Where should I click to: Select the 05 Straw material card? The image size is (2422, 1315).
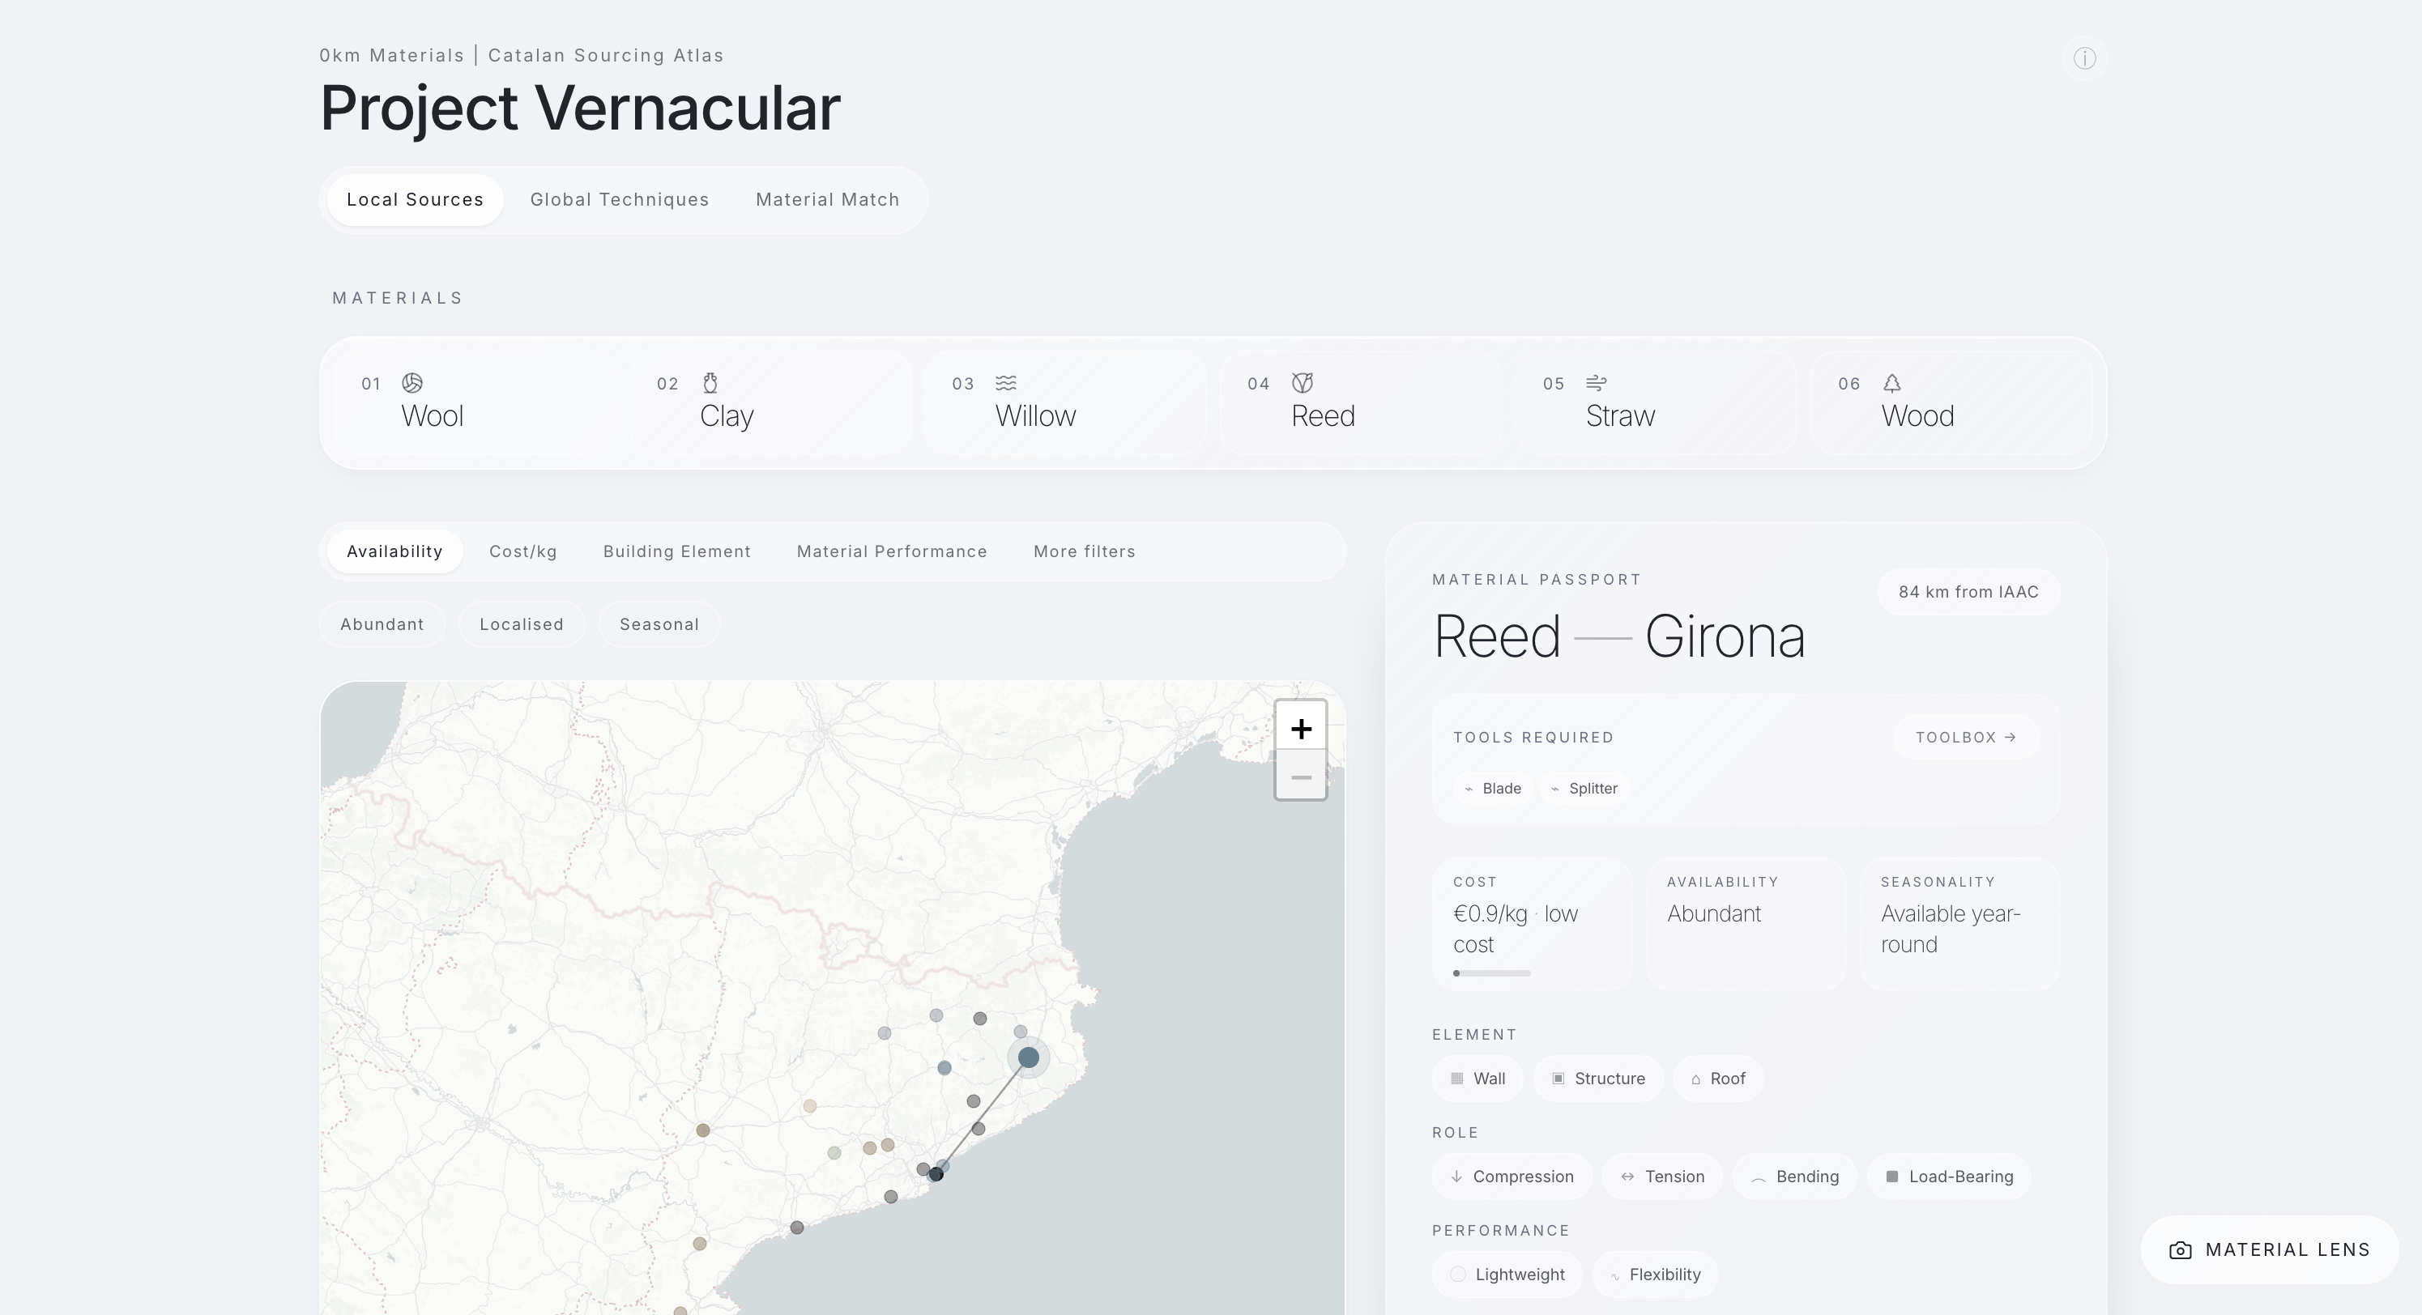coord(1656,402)
